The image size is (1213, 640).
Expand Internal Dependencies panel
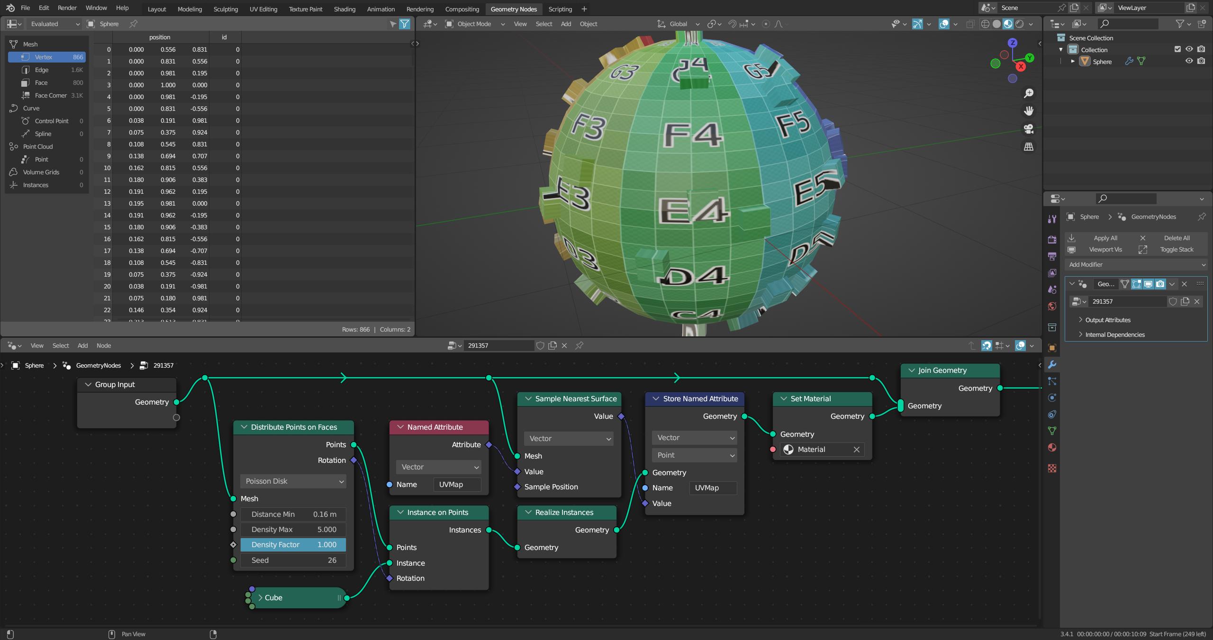(x=1114, y=334)
